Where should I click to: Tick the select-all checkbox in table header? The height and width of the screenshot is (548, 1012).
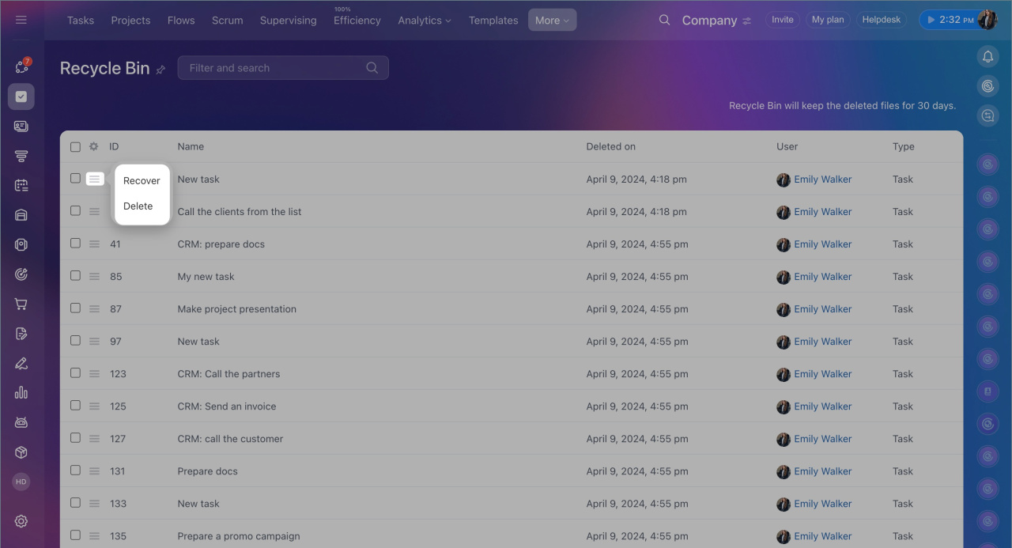coord(75,146)
